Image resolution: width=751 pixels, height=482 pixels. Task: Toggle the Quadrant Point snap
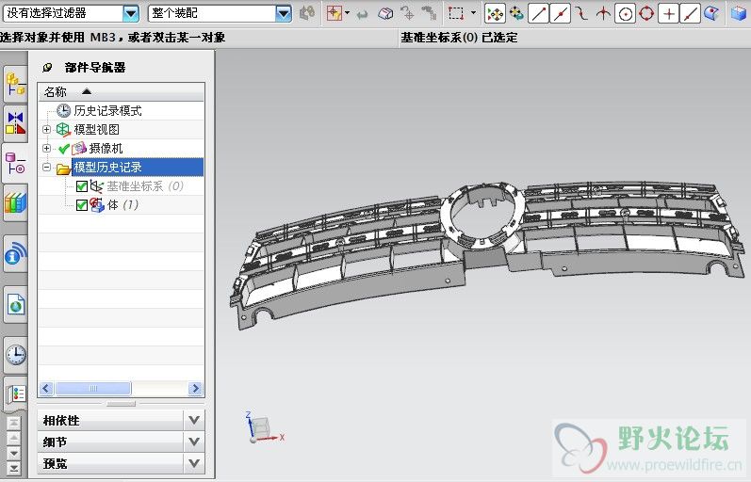click(646, 13)
